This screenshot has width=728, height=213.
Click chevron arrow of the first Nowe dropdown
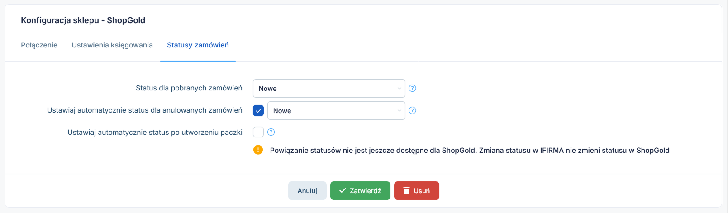399,89
